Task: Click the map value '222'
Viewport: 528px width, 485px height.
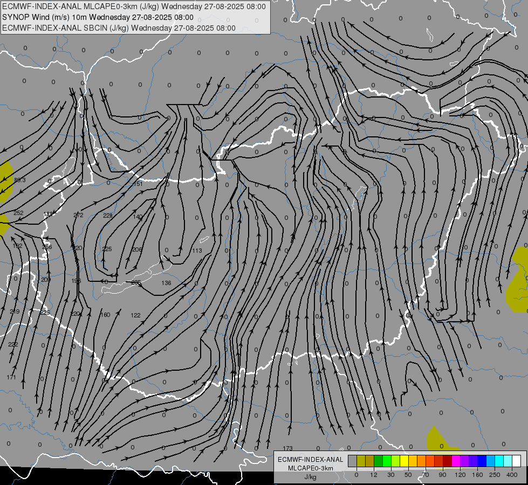Action: (x=13, y=344)
